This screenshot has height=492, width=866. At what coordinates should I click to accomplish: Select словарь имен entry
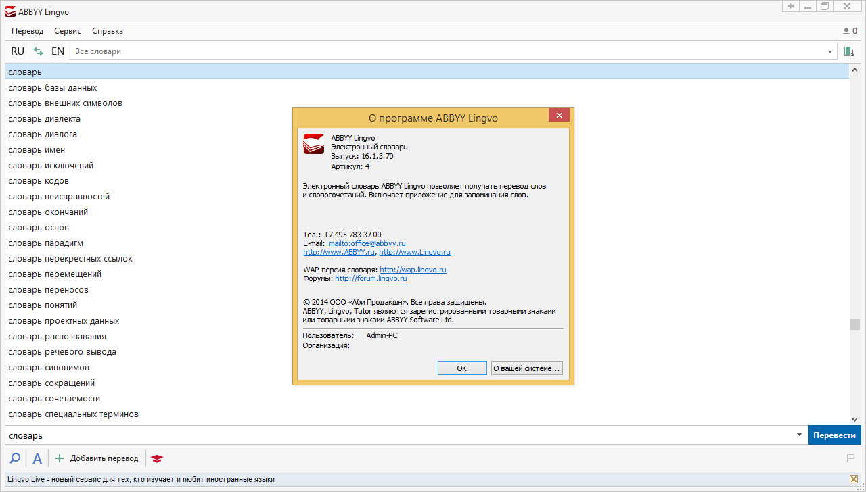[x=427, y=149]
